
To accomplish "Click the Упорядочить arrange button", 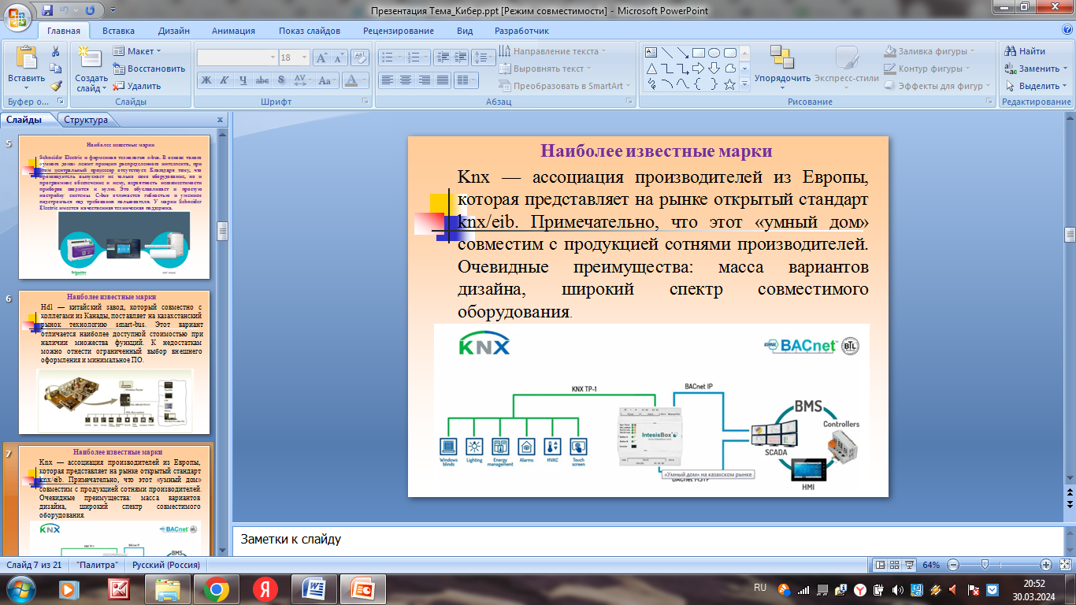I will 782,65.
